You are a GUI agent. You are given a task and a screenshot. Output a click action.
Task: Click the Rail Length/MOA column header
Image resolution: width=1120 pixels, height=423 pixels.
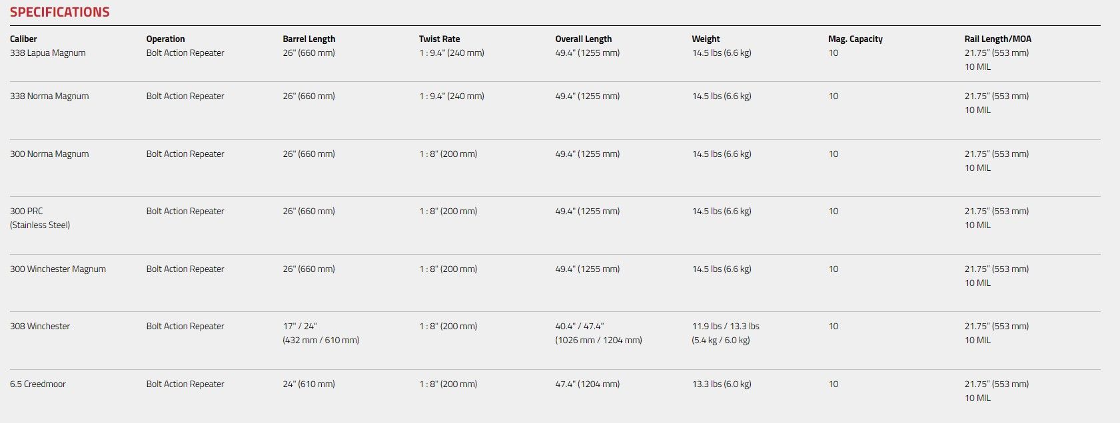pos(998,39)
